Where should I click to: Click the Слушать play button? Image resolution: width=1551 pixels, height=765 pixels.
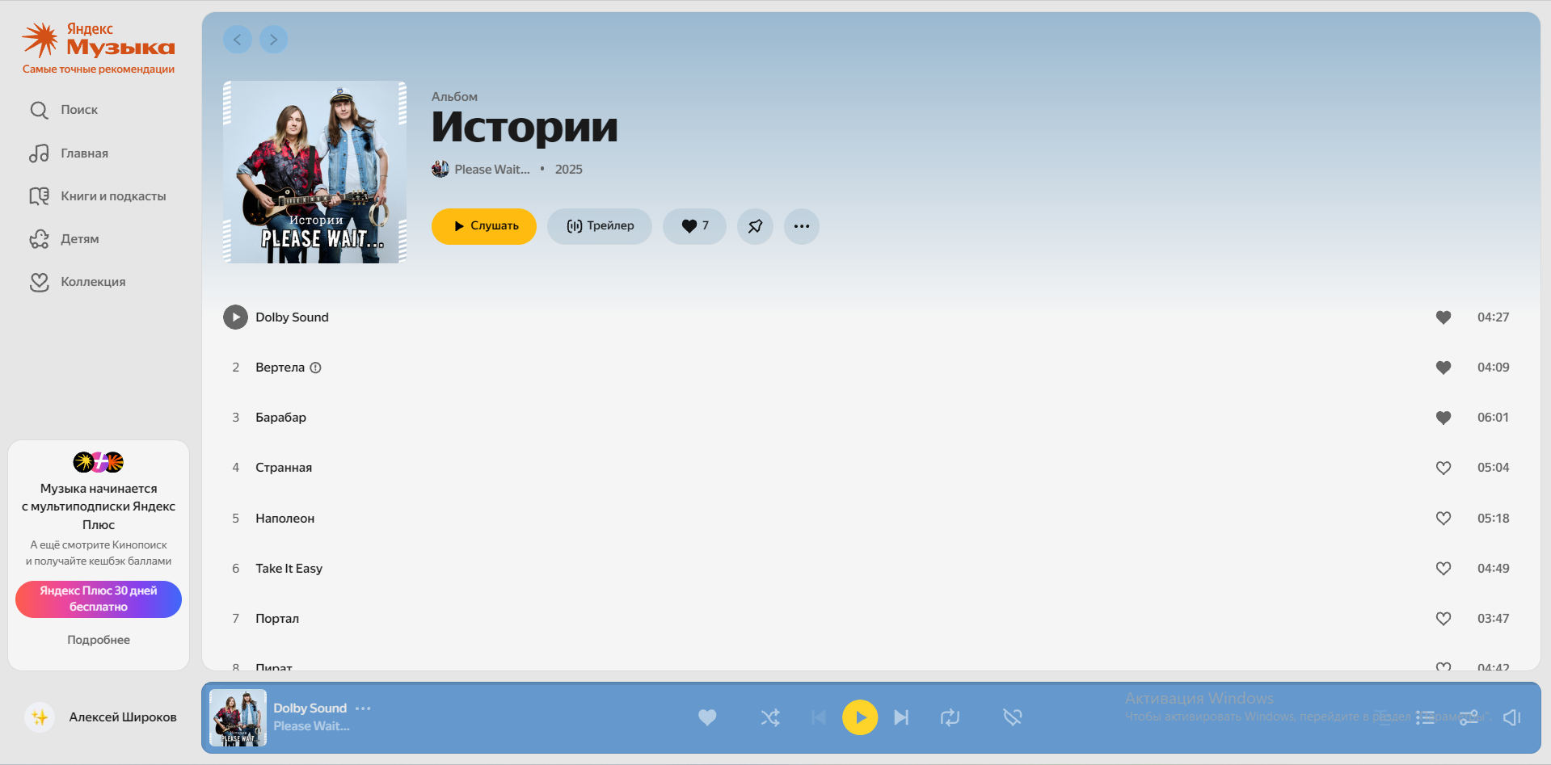pos(483,226)
